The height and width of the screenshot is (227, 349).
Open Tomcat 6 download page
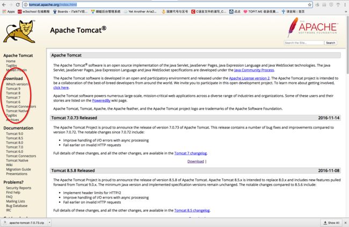pos(13,102)
